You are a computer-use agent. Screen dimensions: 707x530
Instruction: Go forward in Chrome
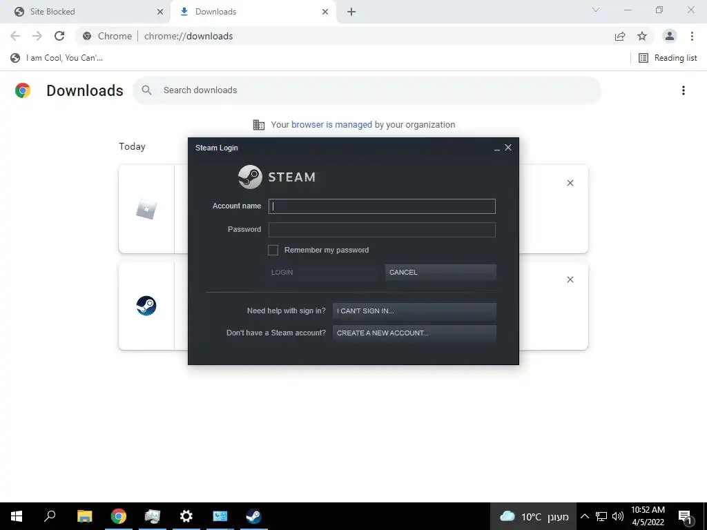(37, 36)
